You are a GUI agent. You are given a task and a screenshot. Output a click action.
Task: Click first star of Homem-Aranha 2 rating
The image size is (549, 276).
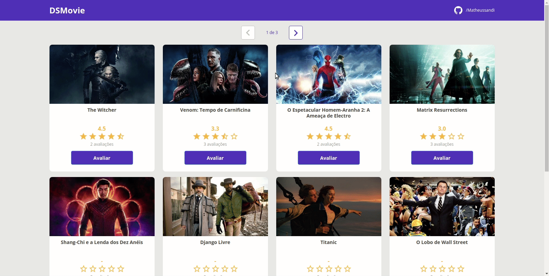pos(310,136)
